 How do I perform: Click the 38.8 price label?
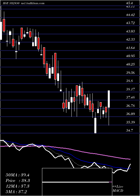point(129,81)
